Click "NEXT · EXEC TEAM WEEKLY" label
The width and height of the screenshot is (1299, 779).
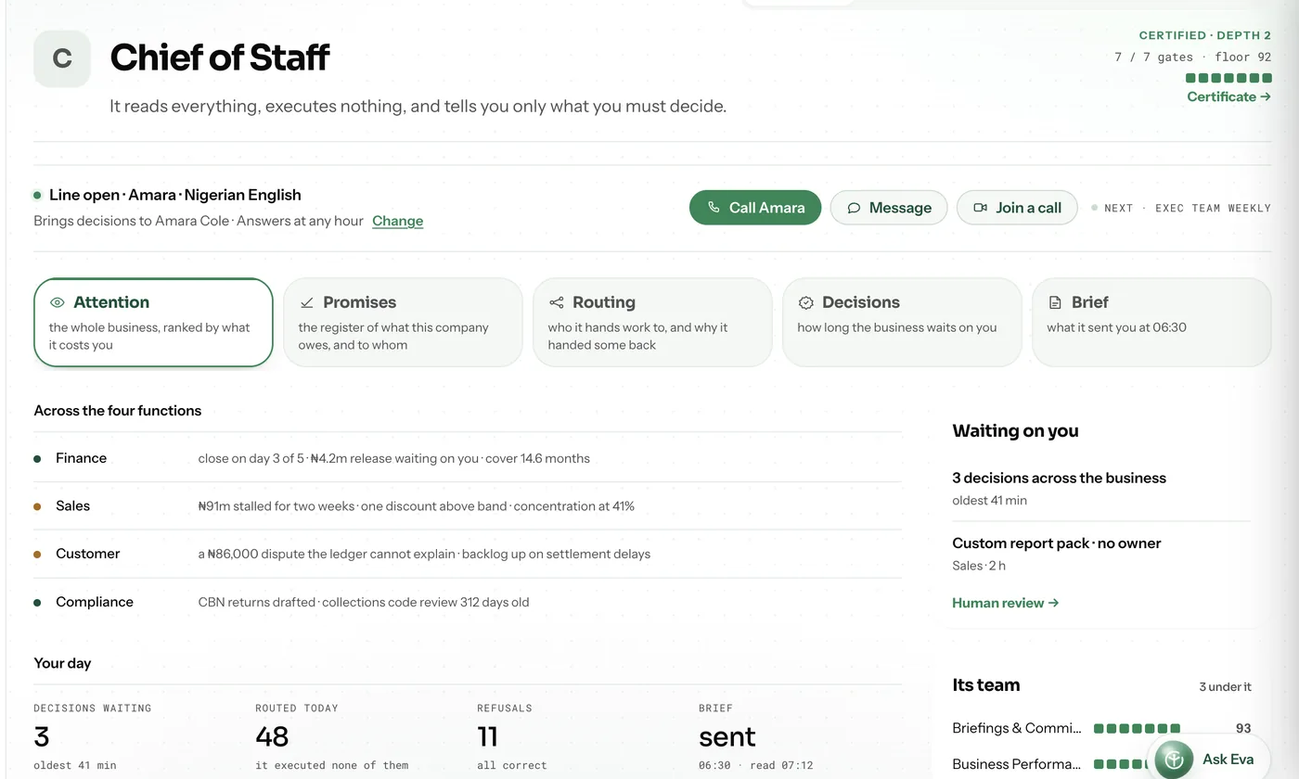(1187, 208)
